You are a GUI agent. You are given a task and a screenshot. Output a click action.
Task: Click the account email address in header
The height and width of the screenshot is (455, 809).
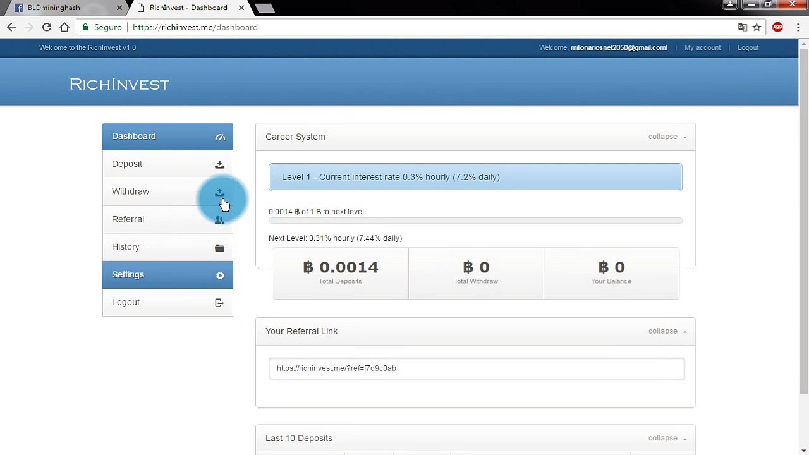(619, 47)
